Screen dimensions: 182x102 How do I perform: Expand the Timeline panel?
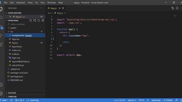(x=25, y=97)
